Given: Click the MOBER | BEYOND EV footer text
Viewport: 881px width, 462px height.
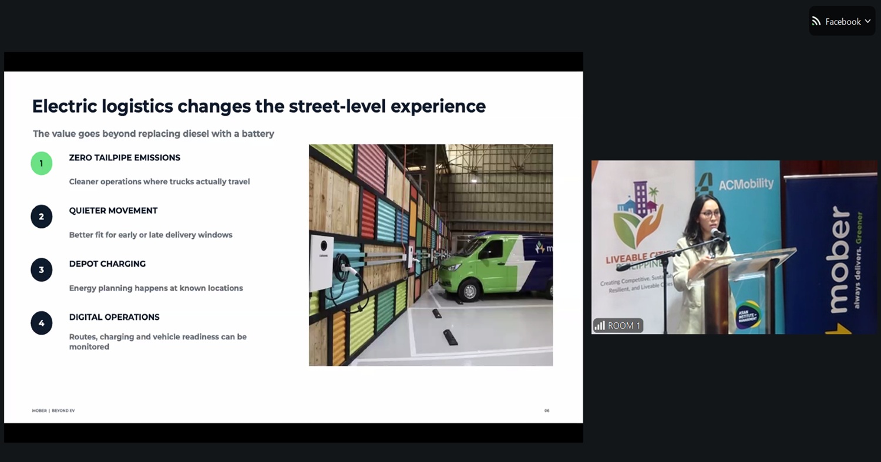Looking at the screenshot, I should pyautogui.click(x=53, y=410).
